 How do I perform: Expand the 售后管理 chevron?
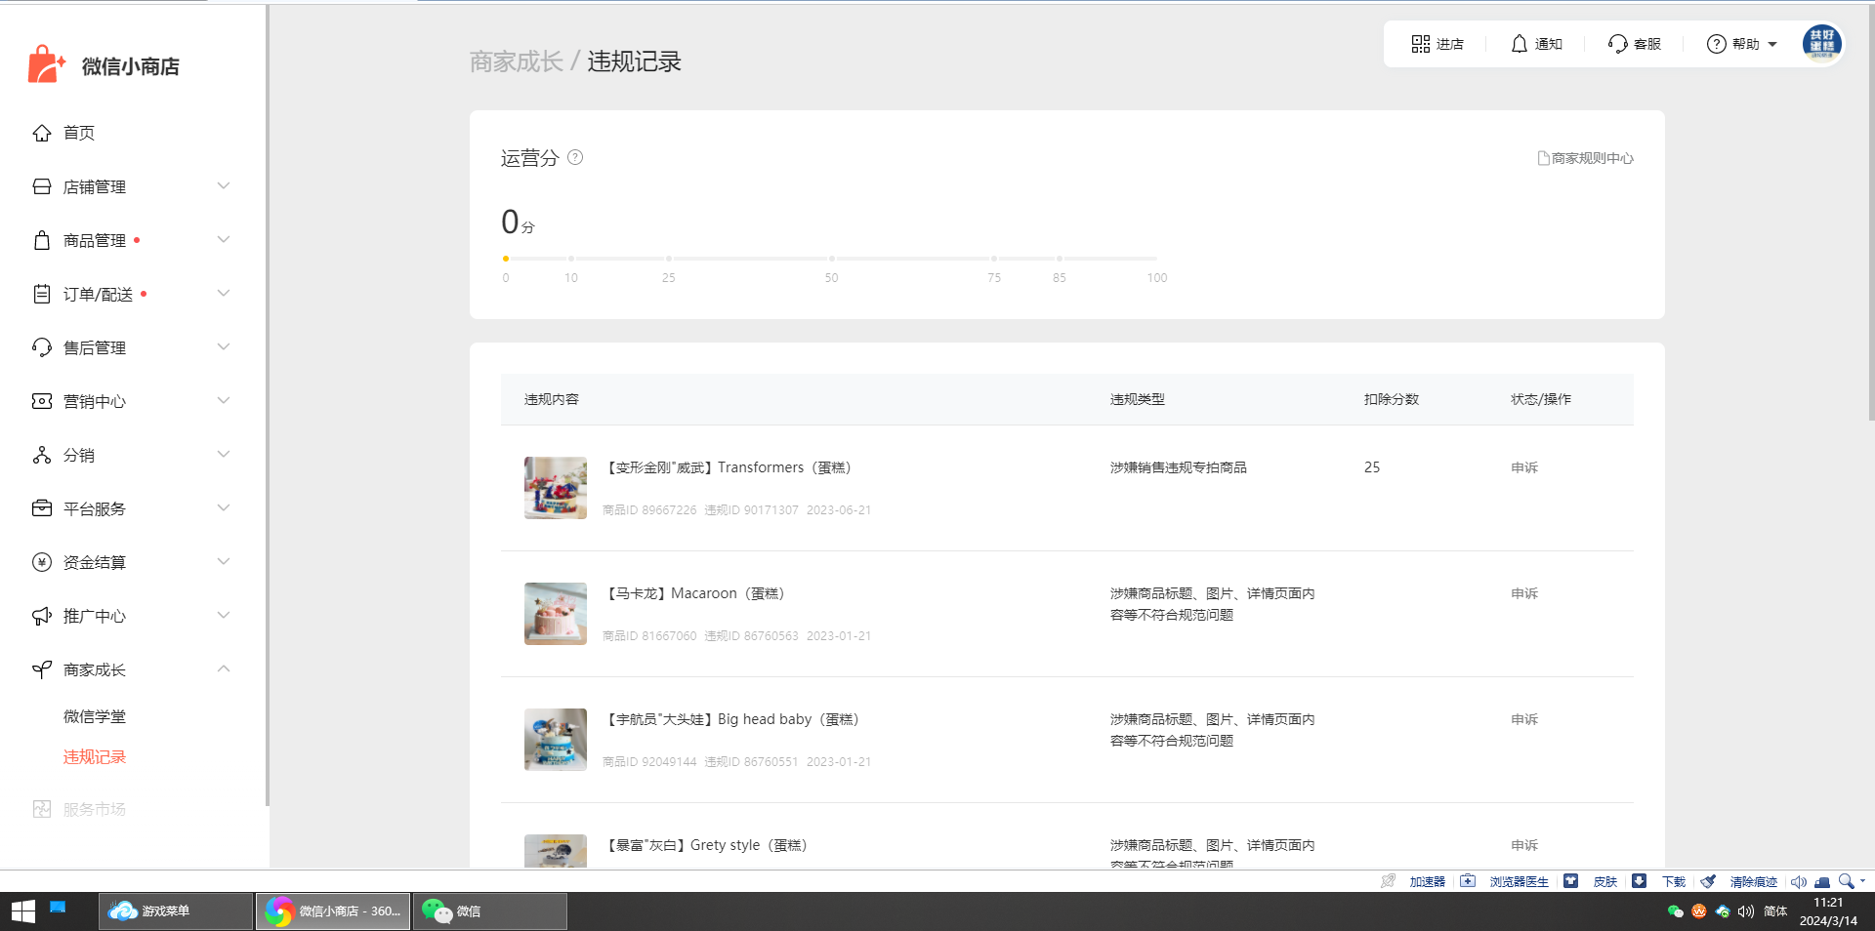point(224,346)
